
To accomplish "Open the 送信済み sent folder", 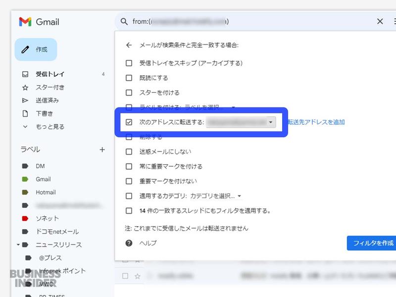I will point(47,100).
